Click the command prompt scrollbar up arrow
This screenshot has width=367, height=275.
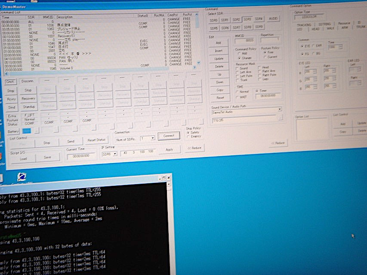pyautogui.click(x=169, y=184)
